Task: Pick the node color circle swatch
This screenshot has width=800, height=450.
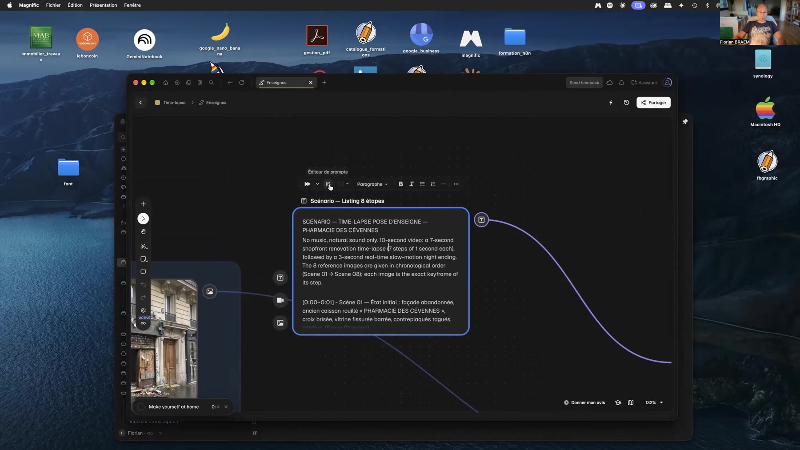Action: (340, 184)
